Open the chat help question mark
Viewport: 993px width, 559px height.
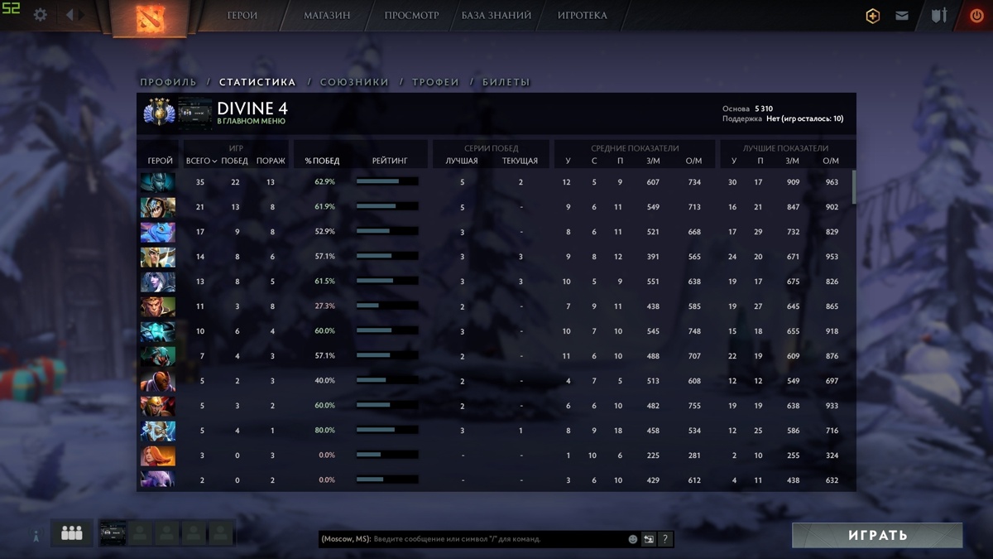pyautogui.click(x=664, y=539)
